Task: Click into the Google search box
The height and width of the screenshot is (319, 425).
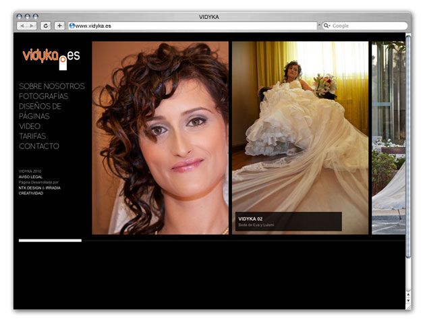Action: [368, 26]
